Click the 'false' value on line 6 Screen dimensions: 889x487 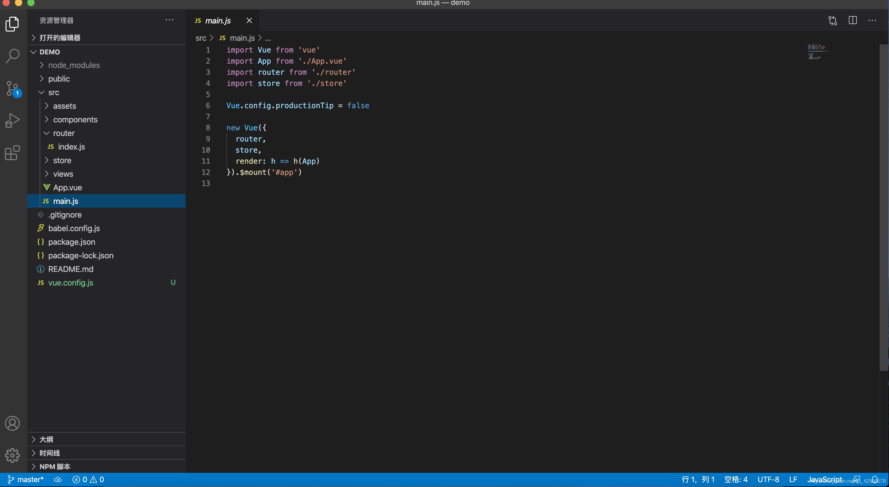pyautogui.click(x=358, y=105)
